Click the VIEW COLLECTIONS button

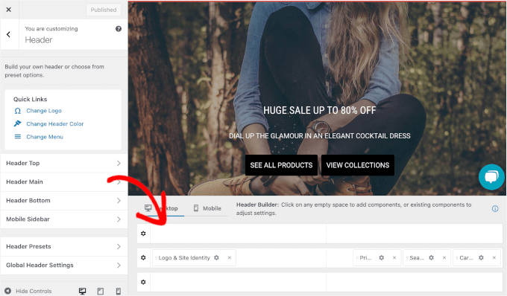pyautogui.click(x=358, y=165)
